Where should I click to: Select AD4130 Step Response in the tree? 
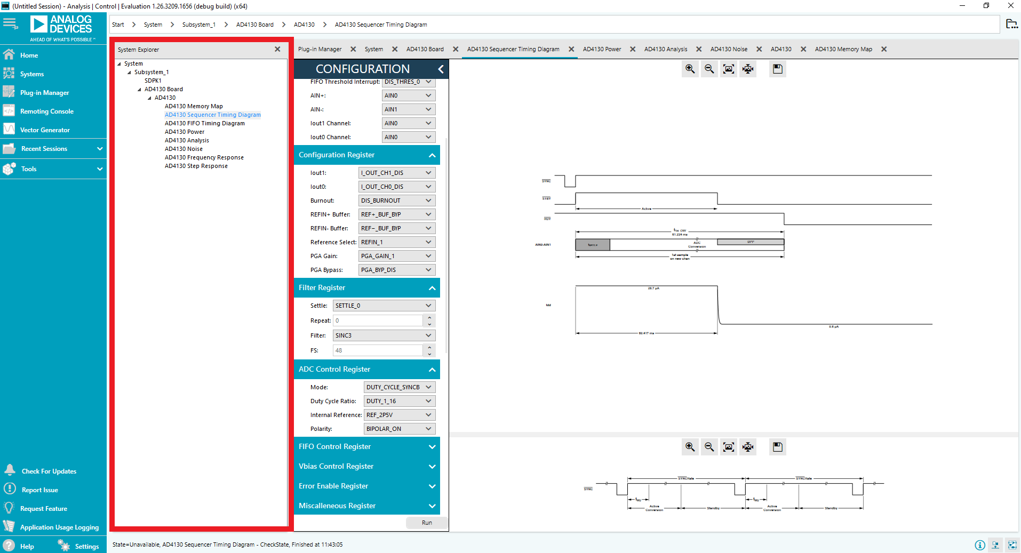196,166
